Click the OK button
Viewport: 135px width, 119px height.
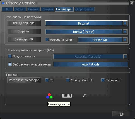pyautogui.click(x=122, y=114)
